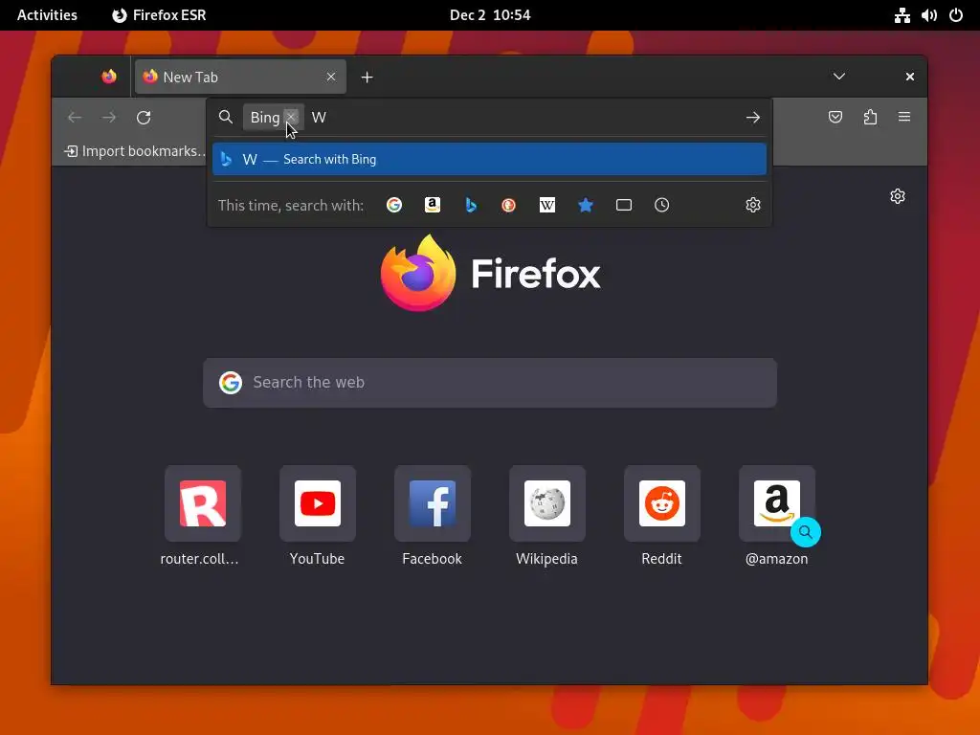
Task: Search history using the clock icon
Action: [x=662, y=205]
